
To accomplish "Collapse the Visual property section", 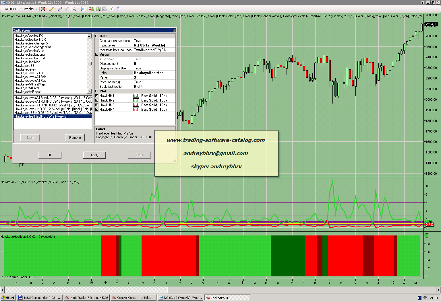I will click(97, 54).
